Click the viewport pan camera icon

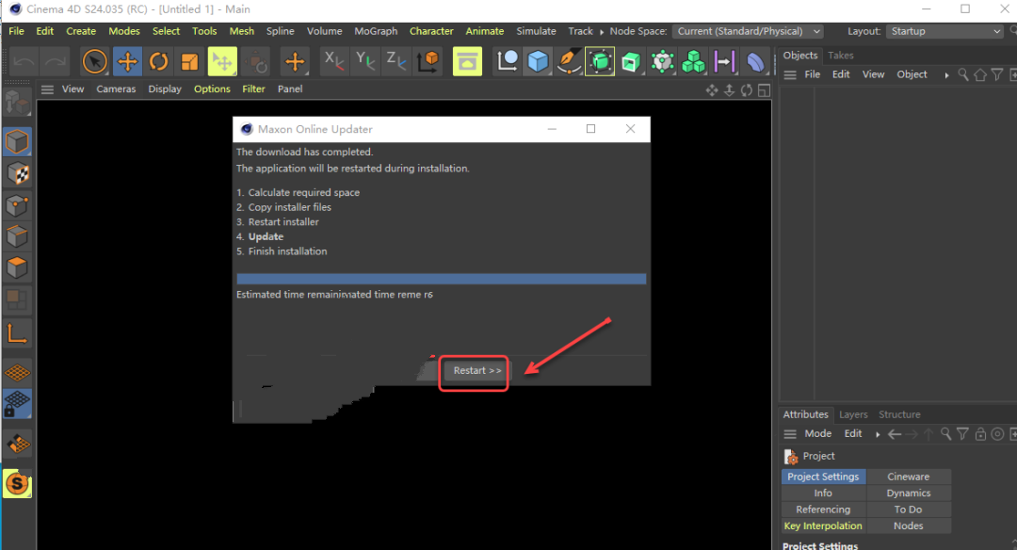[712, 90]
